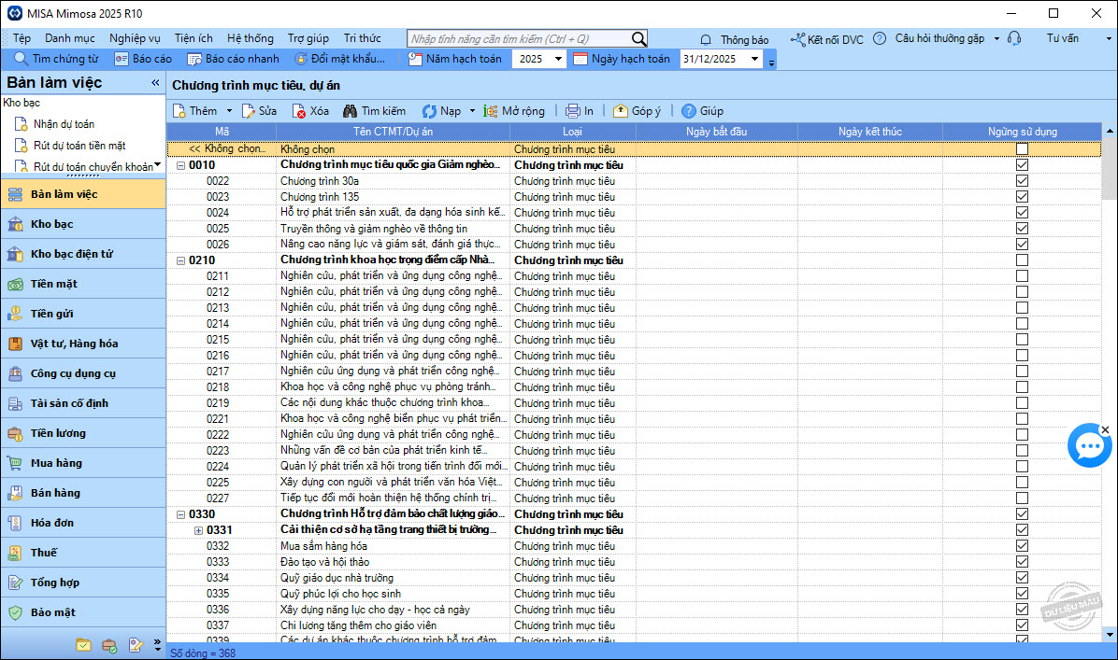This screenshot has height=660, width=1118.
Task: Open the Nghiệp vụ menu
Action: point(135,38)
